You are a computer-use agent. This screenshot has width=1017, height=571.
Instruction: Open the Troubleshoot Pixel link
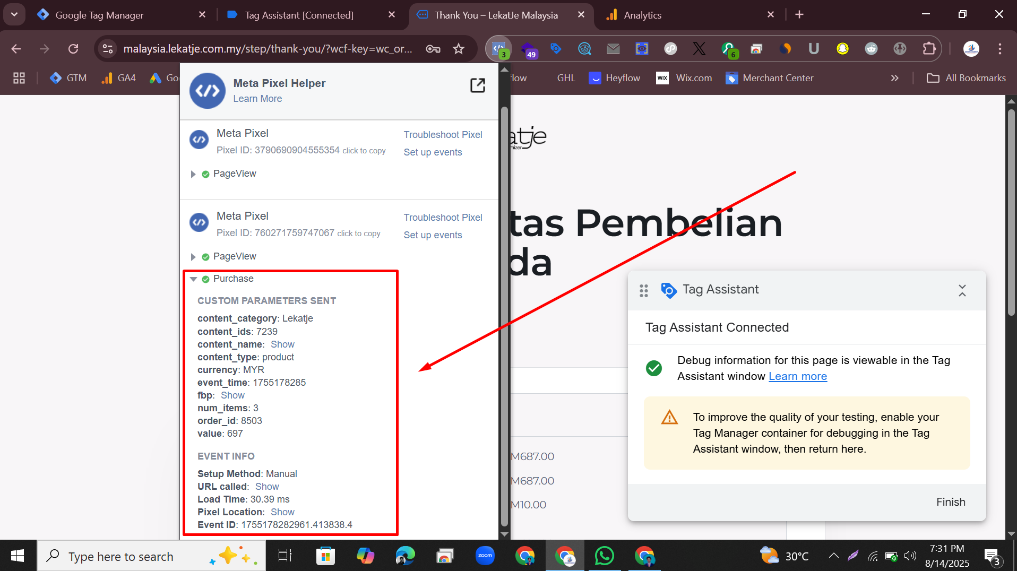pyautogui.click(x=443, y=134)
